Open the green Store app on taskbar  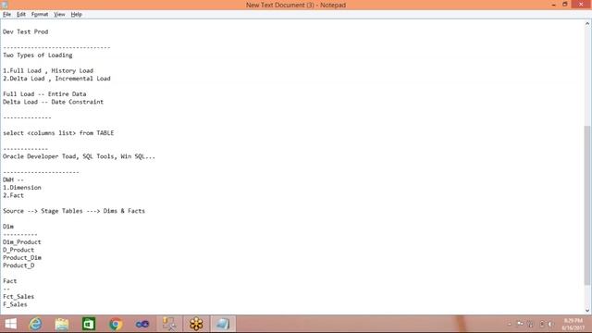pos(89,324)
